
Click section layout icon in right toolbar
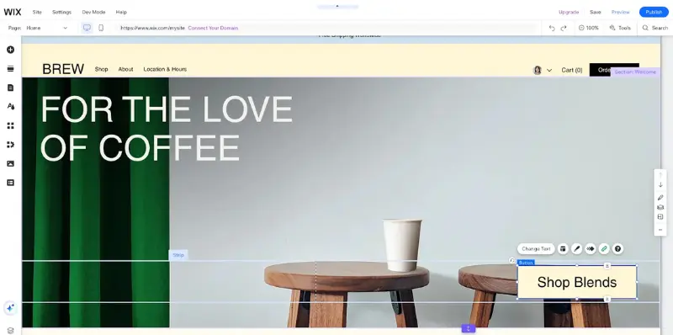[x=660, y=217]
